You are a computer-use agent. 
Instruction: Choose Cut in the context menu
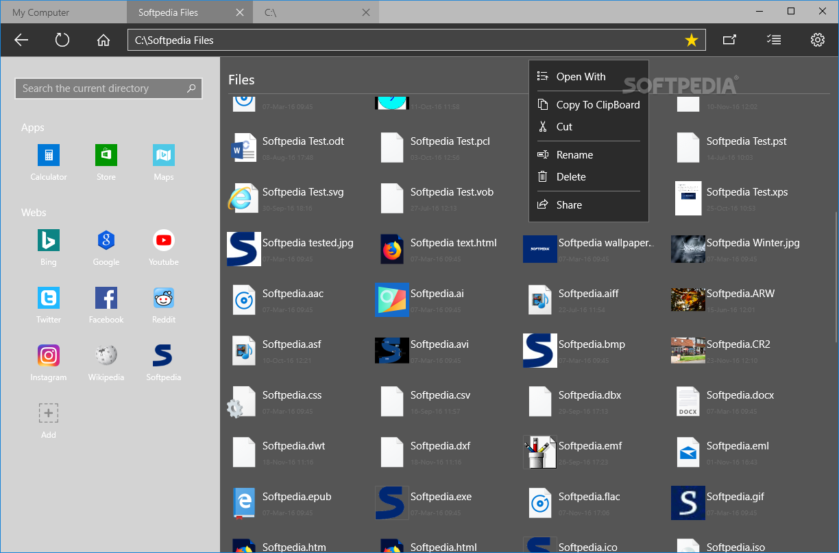[x=588, y=126]
